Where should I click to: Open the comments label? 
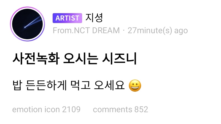(112, 109)
